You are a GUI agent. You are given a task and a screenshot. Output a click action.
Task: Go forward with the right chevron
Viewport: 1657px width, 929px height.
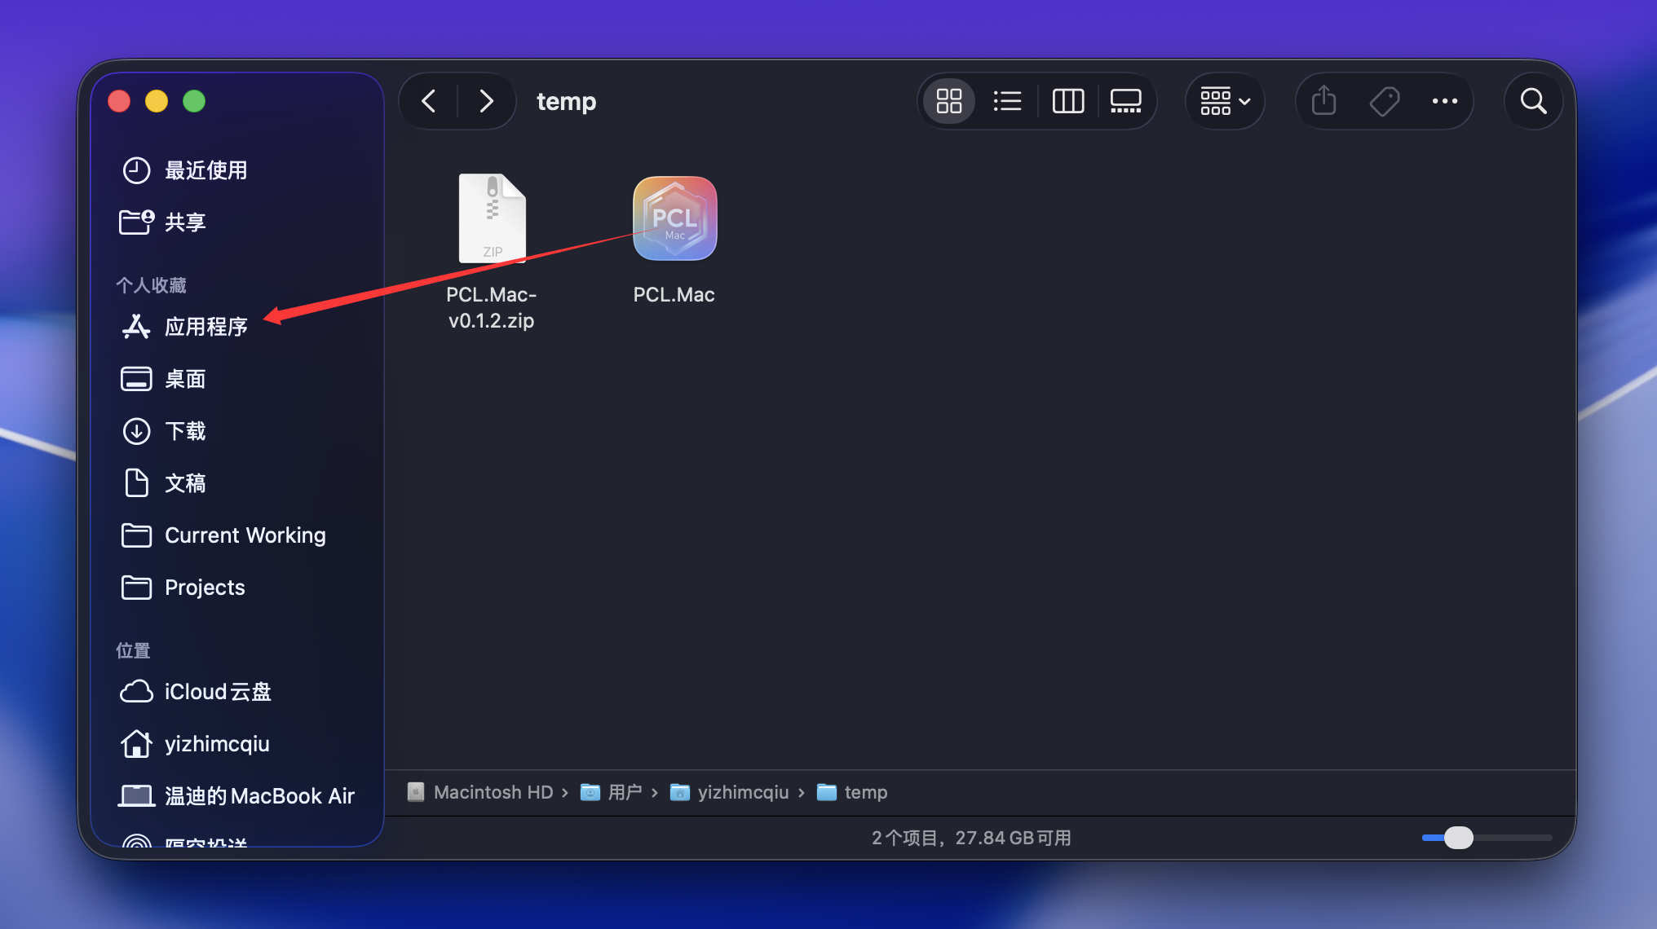click(486, 101)
